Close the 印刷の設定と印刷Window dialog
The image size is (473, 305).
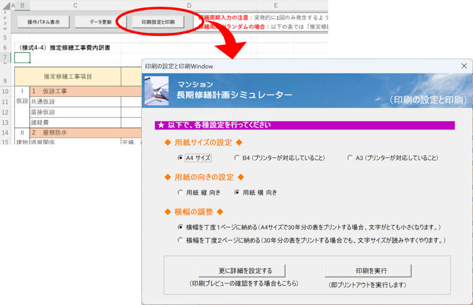click(464, 66)
